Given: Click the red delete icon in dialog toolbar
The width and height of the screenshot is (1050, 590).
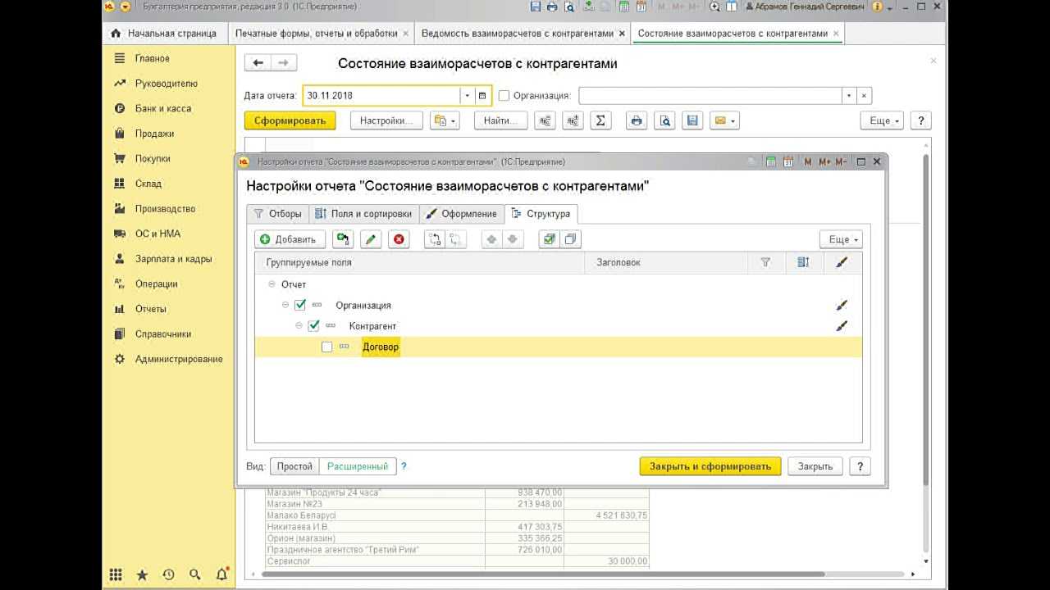Looking at the screenshot, I should click(x=399, y=239).
